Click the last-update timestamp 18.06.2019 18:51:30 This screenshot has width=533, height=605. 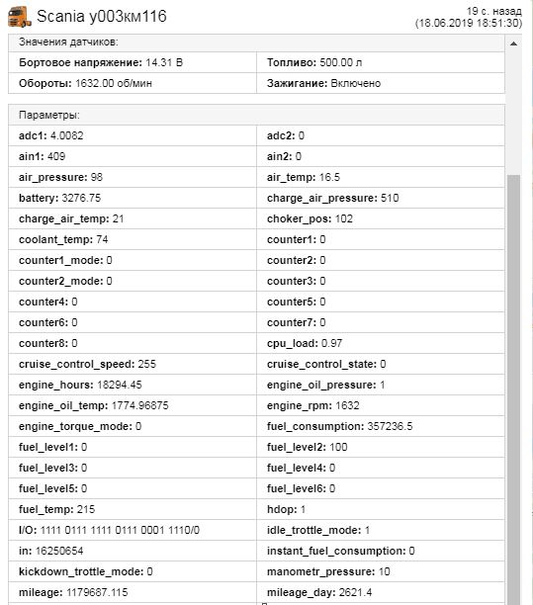[x=469, y=23]
